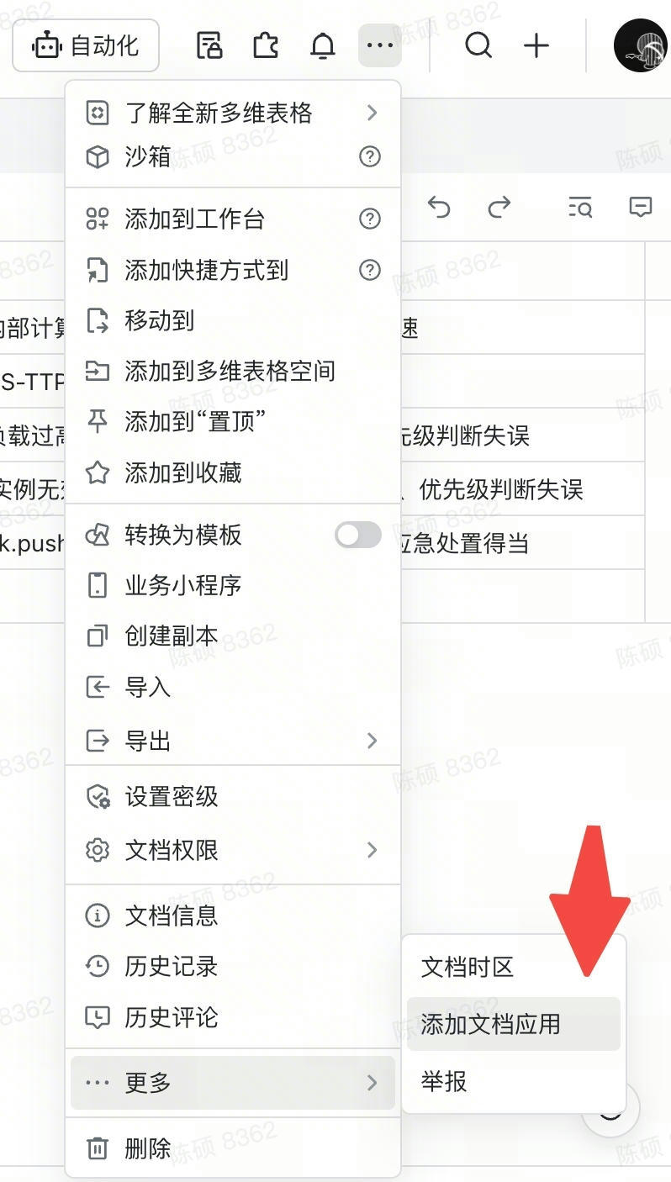Expand the 文档权限 submenu

click(233, 850)
